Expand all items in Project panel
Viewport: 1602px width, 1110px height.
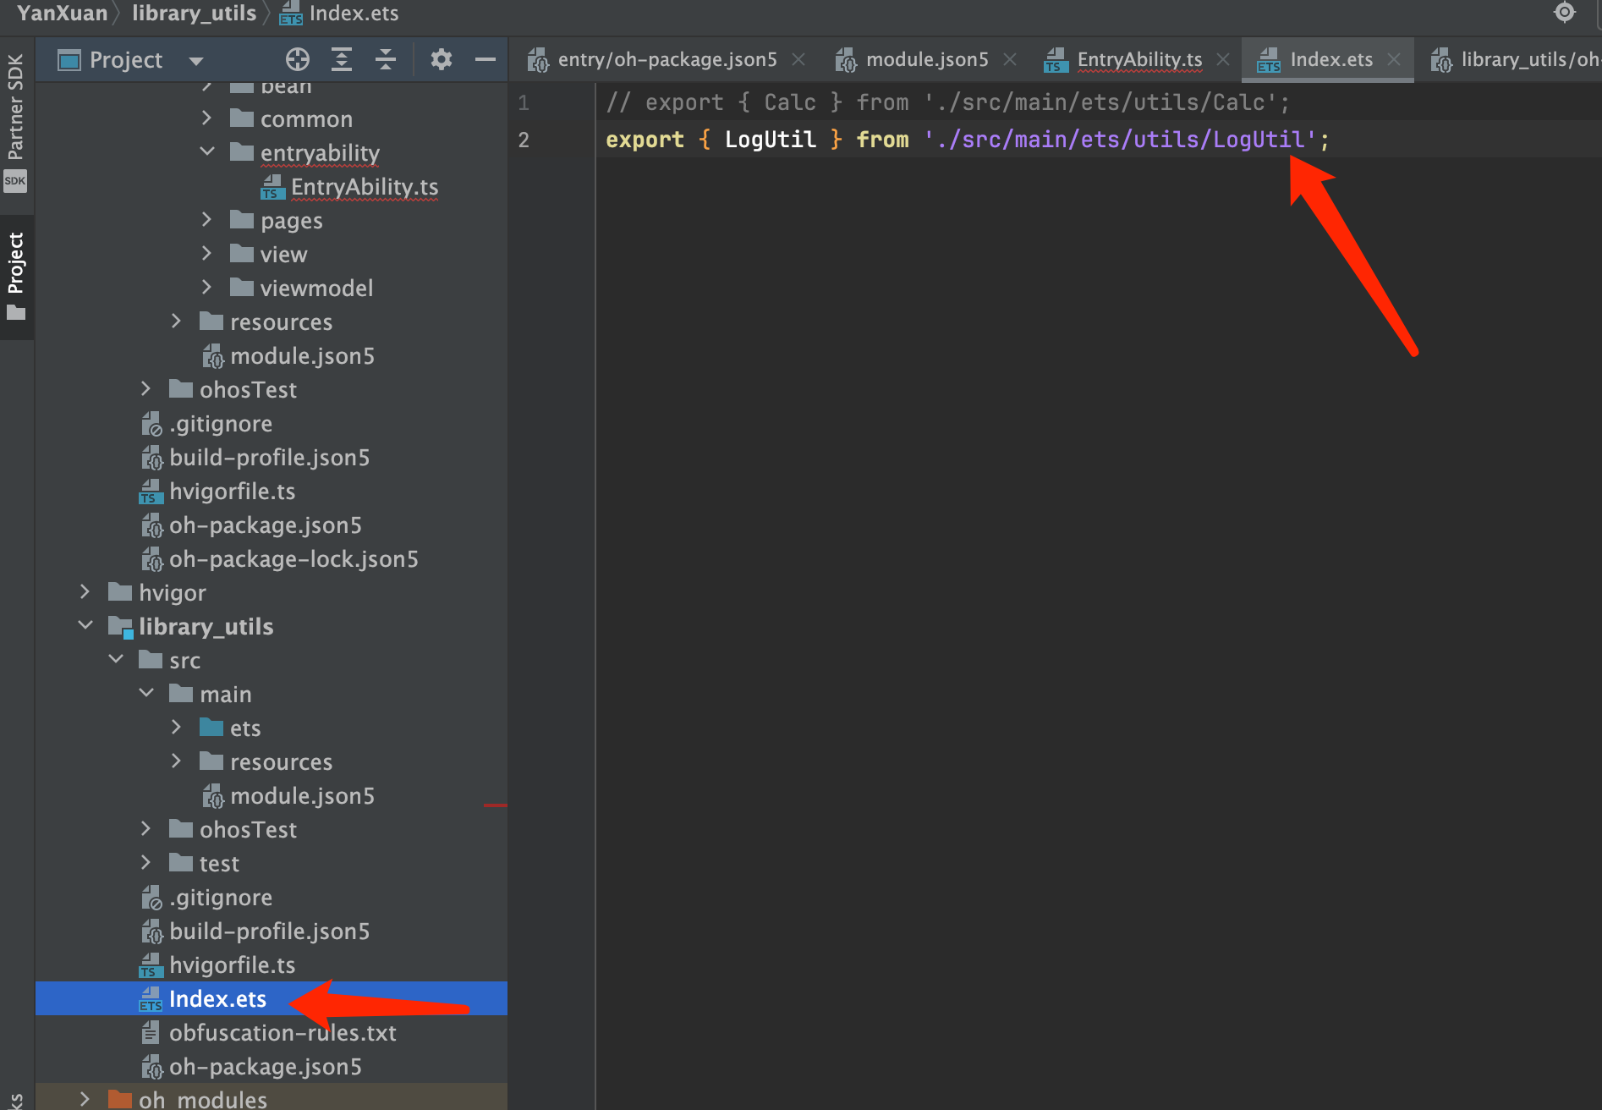coord(342,59)
